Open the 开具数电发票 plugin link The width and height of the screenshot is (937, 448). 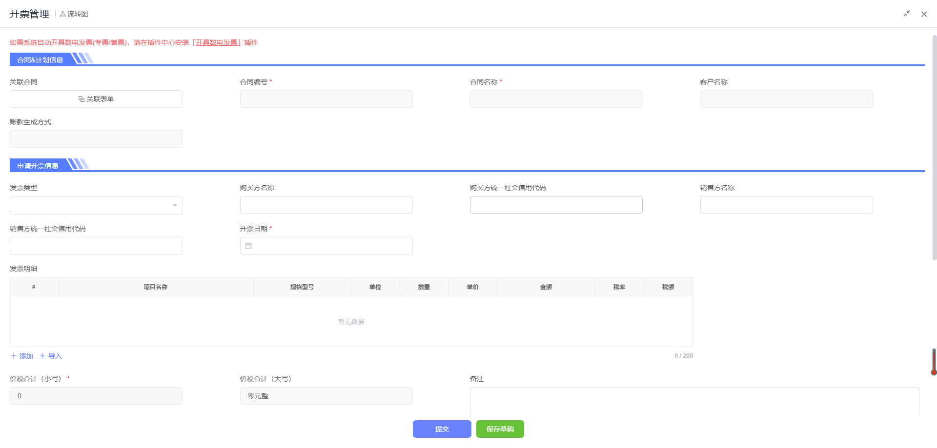click(216, 43)
